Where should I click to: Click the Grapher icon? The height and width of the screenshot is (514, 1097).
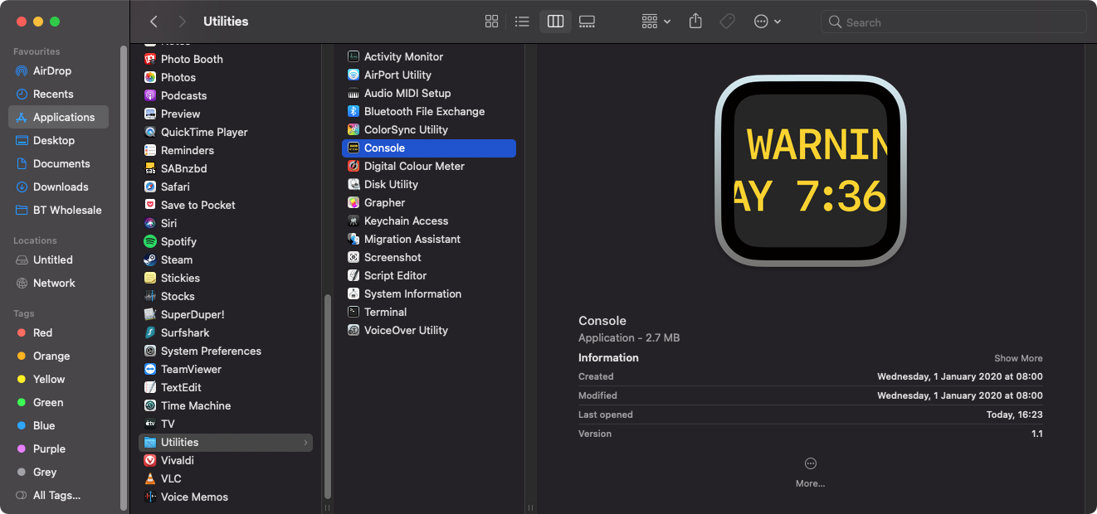coord(353,202)
